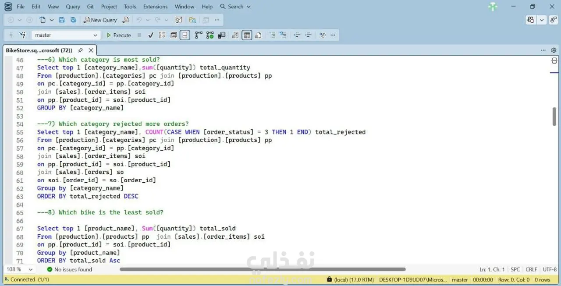Click the New Query button
This screenshot has width=561, height=286.
tap(100, 20)
